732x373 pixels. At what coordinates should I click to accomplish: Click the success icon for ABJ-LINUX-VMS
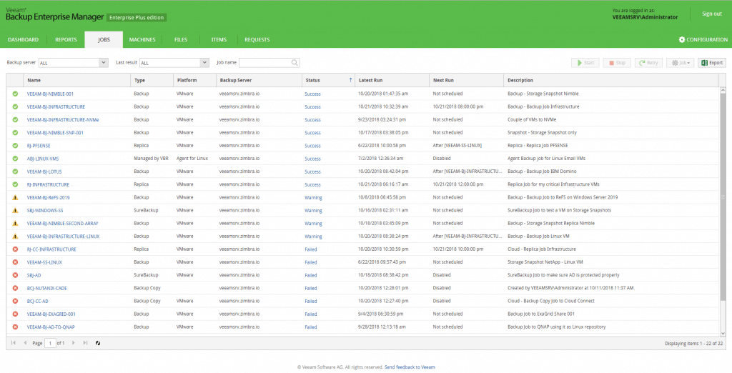tap(15, 159)
